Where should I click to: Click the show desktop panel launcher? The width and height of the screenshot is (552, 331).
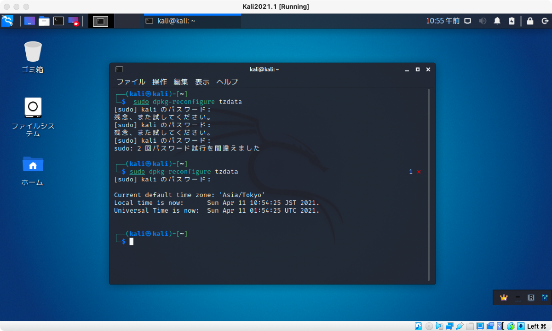coord(29,21)
